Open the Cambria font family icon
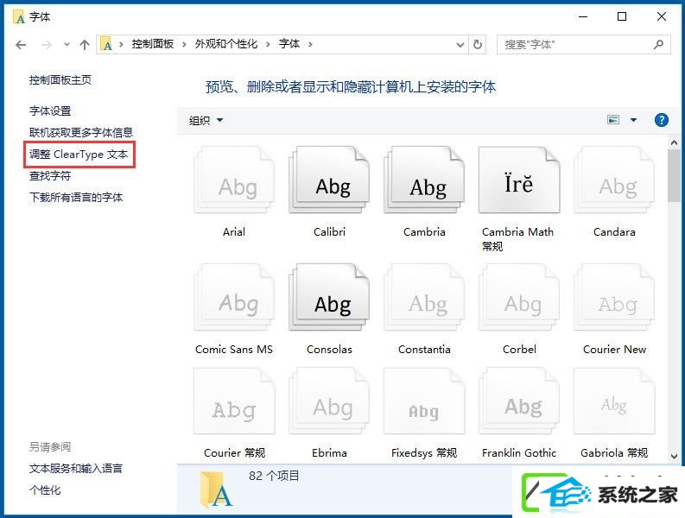Screen dimensions: 685x518 [x=424, y=180]
